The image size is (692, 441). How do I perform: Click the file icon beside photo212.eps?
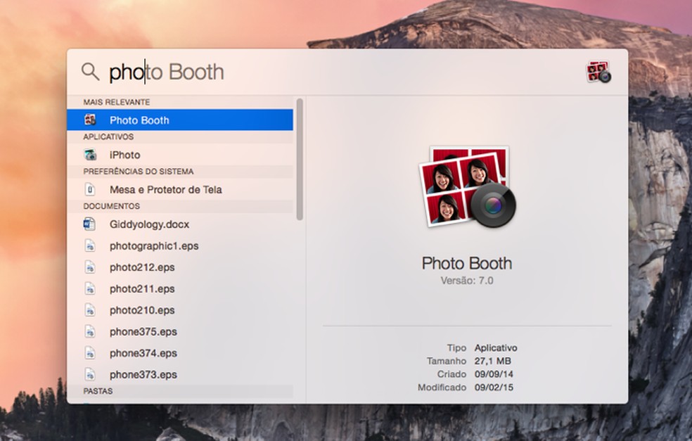point(90,267)
